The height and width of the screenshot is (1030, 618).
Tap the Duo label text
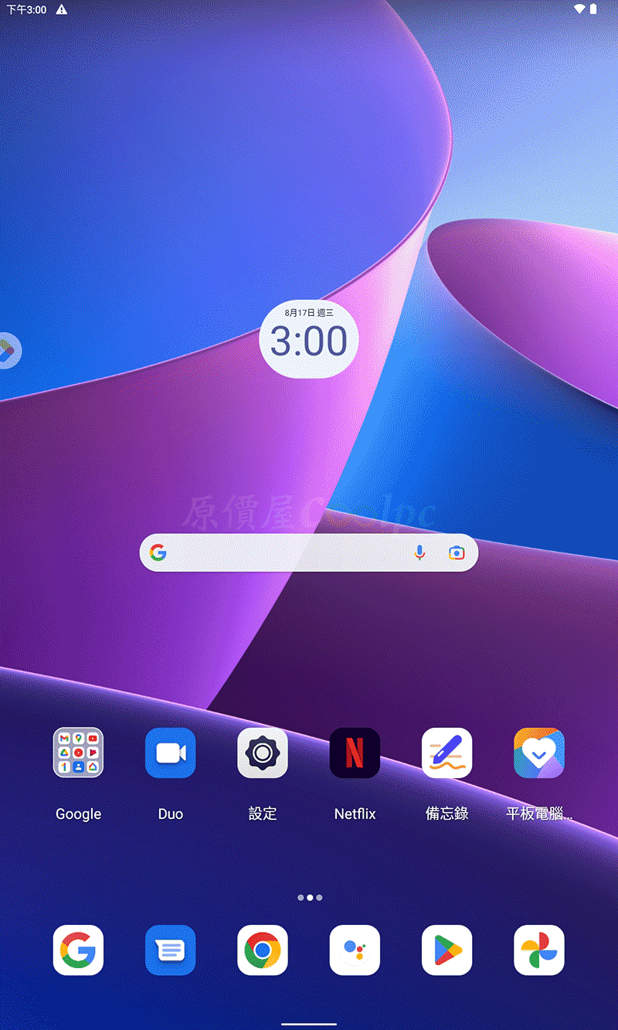click(171, 814)
